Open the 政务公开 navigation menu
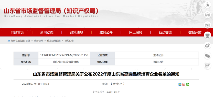Screen dimensions: 213x97 tap(106, 32)
